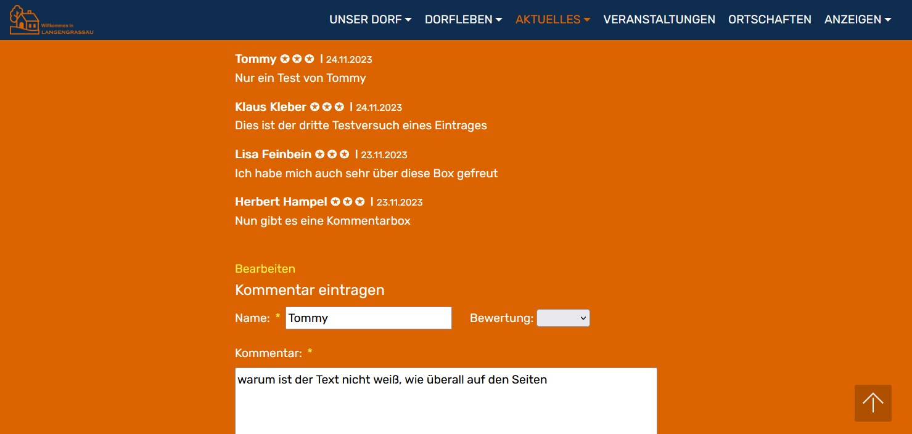Image resolution: width=912 pixels, height=434 pixels.
Task: Click the date 23.11.2023 next to Lisa Feinbein
Action: 384,155
